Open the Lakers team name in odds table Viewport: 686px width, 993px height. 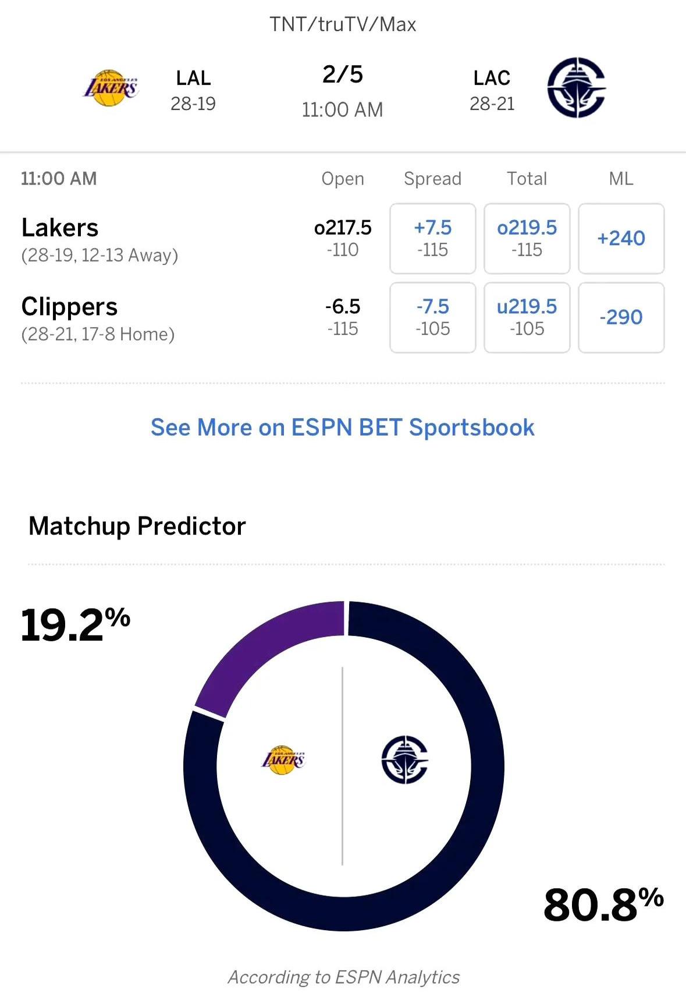point(60,228)
